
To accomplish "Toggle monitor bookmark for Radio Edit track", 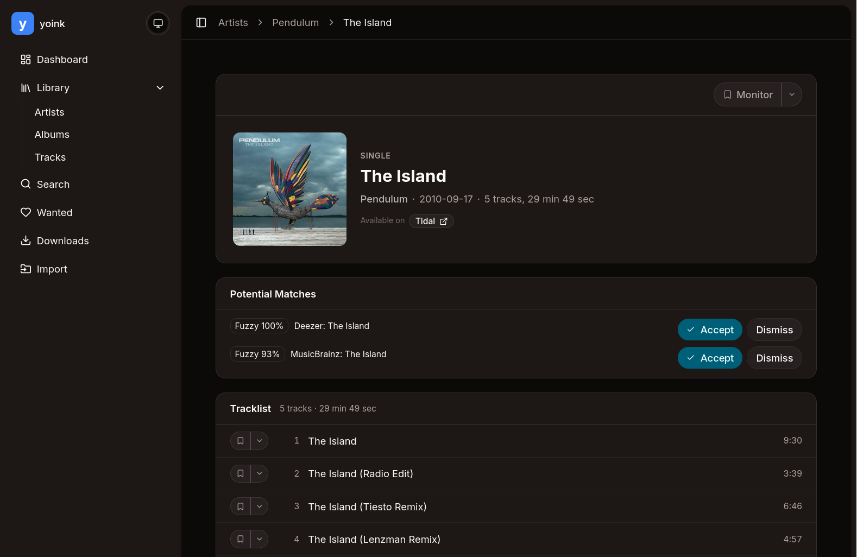I will [241, 473].
